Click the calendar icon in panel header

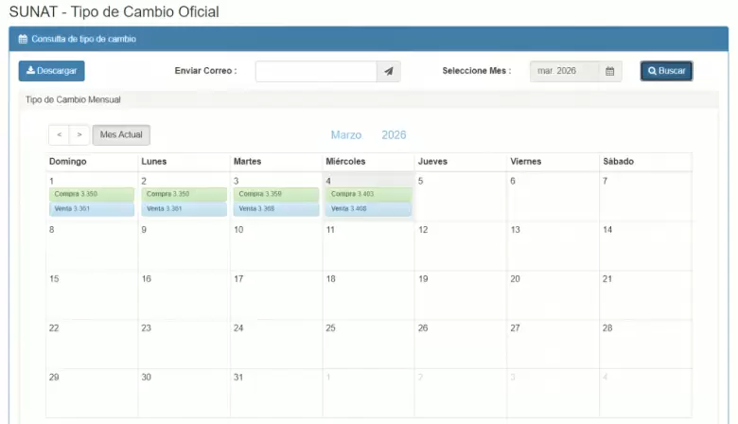pyautogui.click(x=24, y=39)
